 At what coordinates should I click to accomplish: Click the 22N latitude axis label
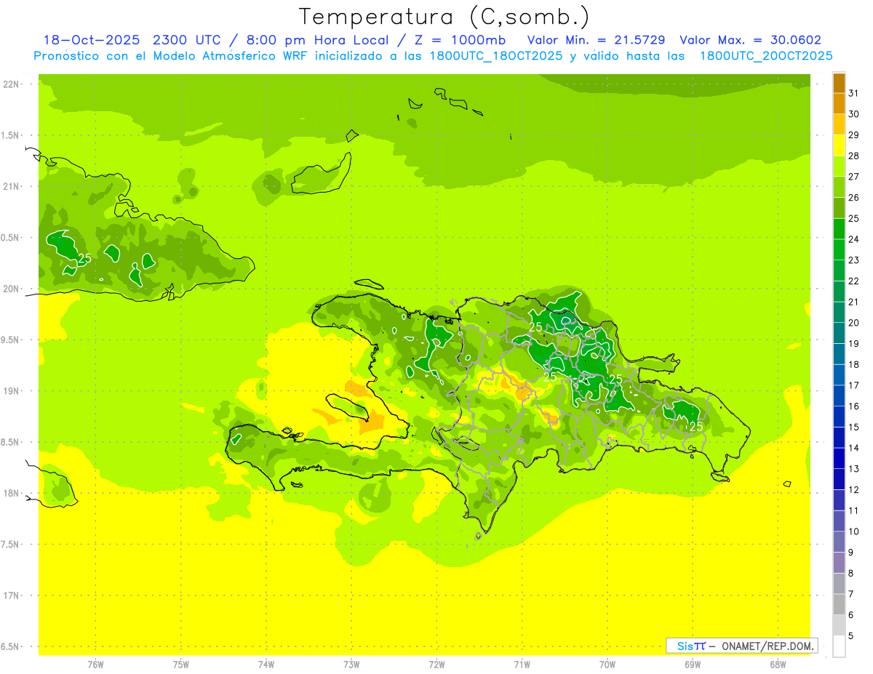[11, 84]
